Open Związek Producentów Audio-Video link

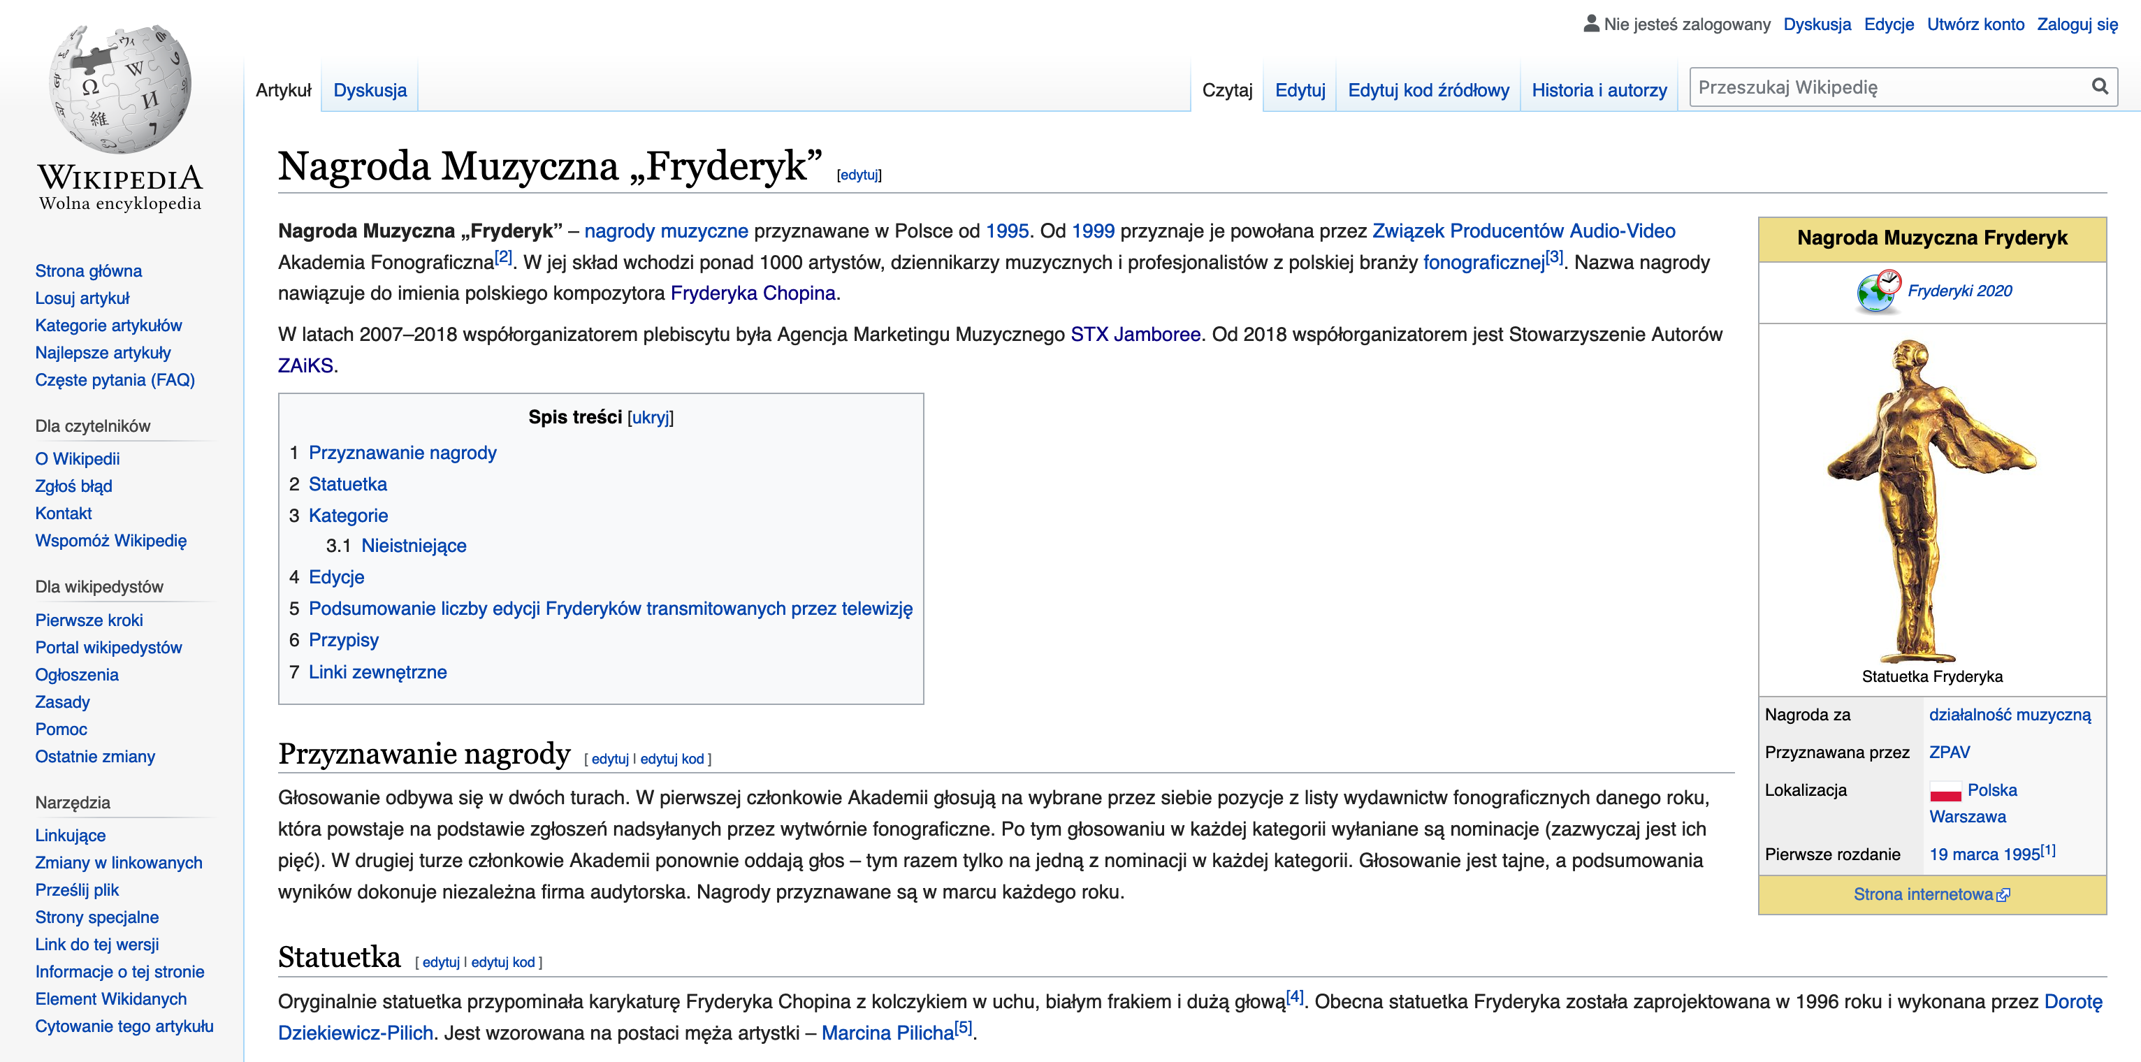tap(1523, 231)
